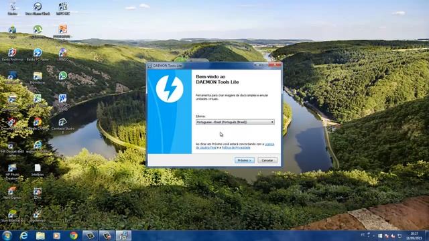The image size is (429, 241).
Task: Open the UltraISO desktop shortcut
Action: (62, 55)
